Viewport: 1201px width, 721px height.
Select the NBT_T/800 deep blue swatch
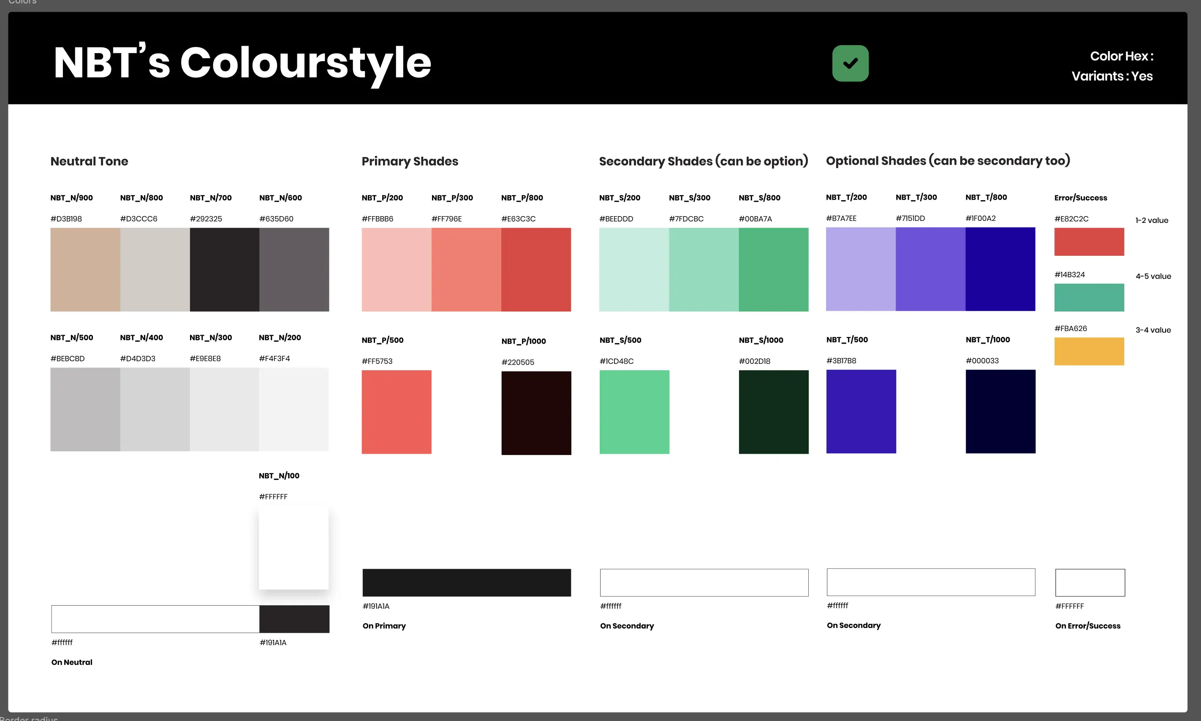point(1000,269)
